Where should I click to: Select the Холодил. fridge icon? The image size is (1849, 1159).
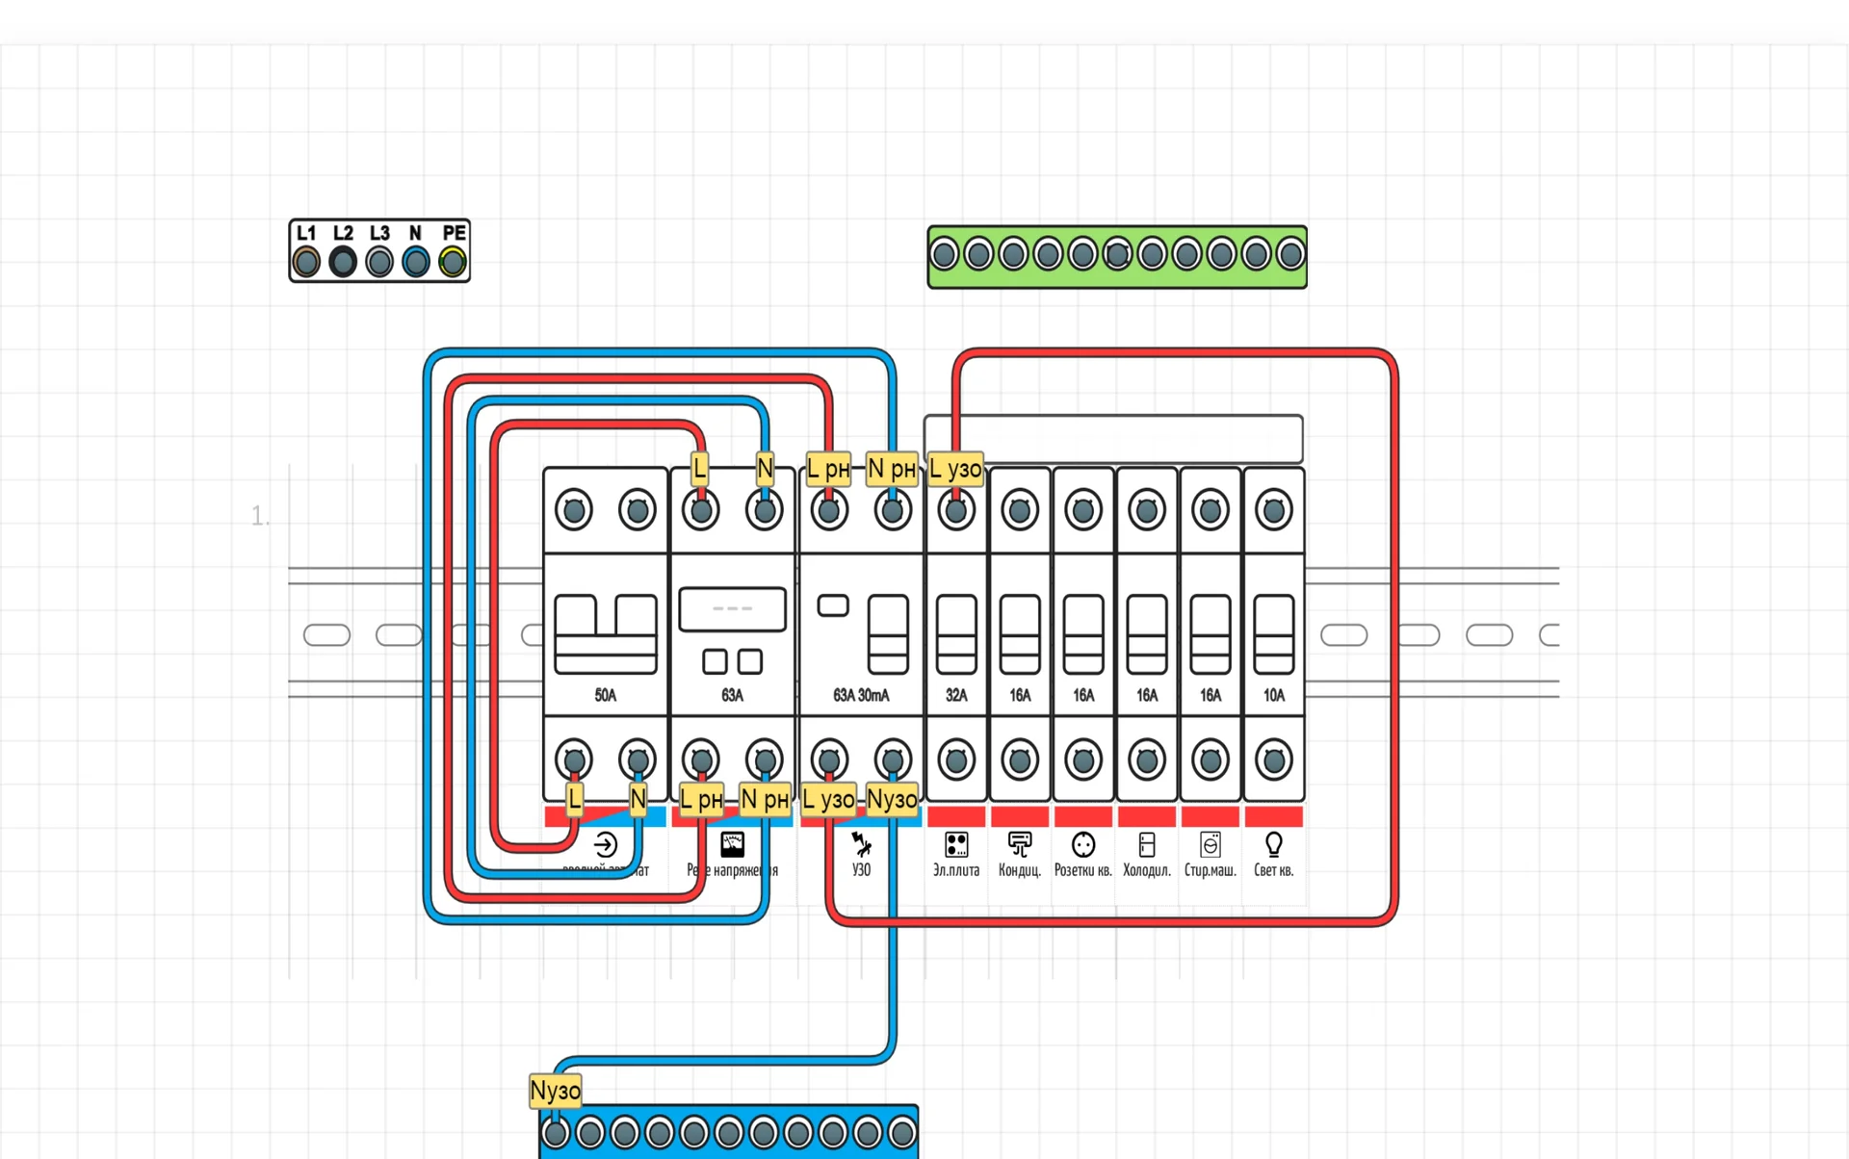coord(1147,844)
